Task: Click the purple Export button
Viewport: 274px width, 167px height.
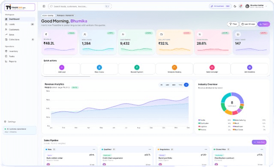Action: pyautogui.click(x=264, y=24)
